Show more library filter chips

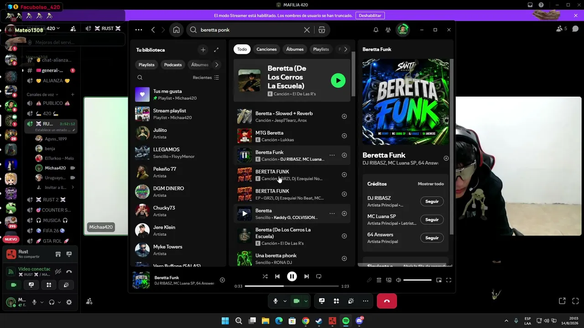coord(216,65)
